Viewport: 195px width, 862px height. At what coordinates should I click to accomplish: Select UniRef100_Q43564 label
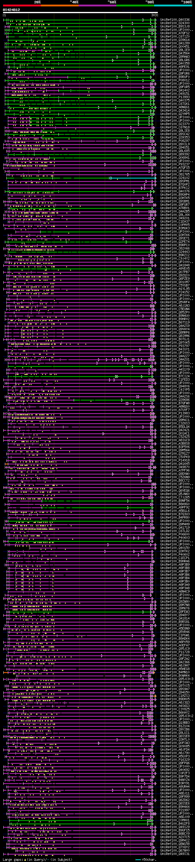(175, 53)
